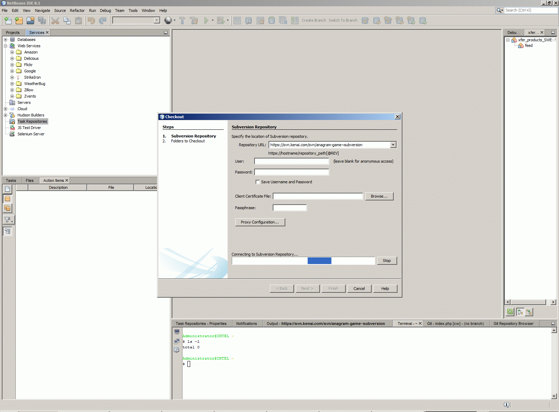Collapse the Web Services tree node
The width and height of the screenshot is (559, 412).
tap(5, 46)
